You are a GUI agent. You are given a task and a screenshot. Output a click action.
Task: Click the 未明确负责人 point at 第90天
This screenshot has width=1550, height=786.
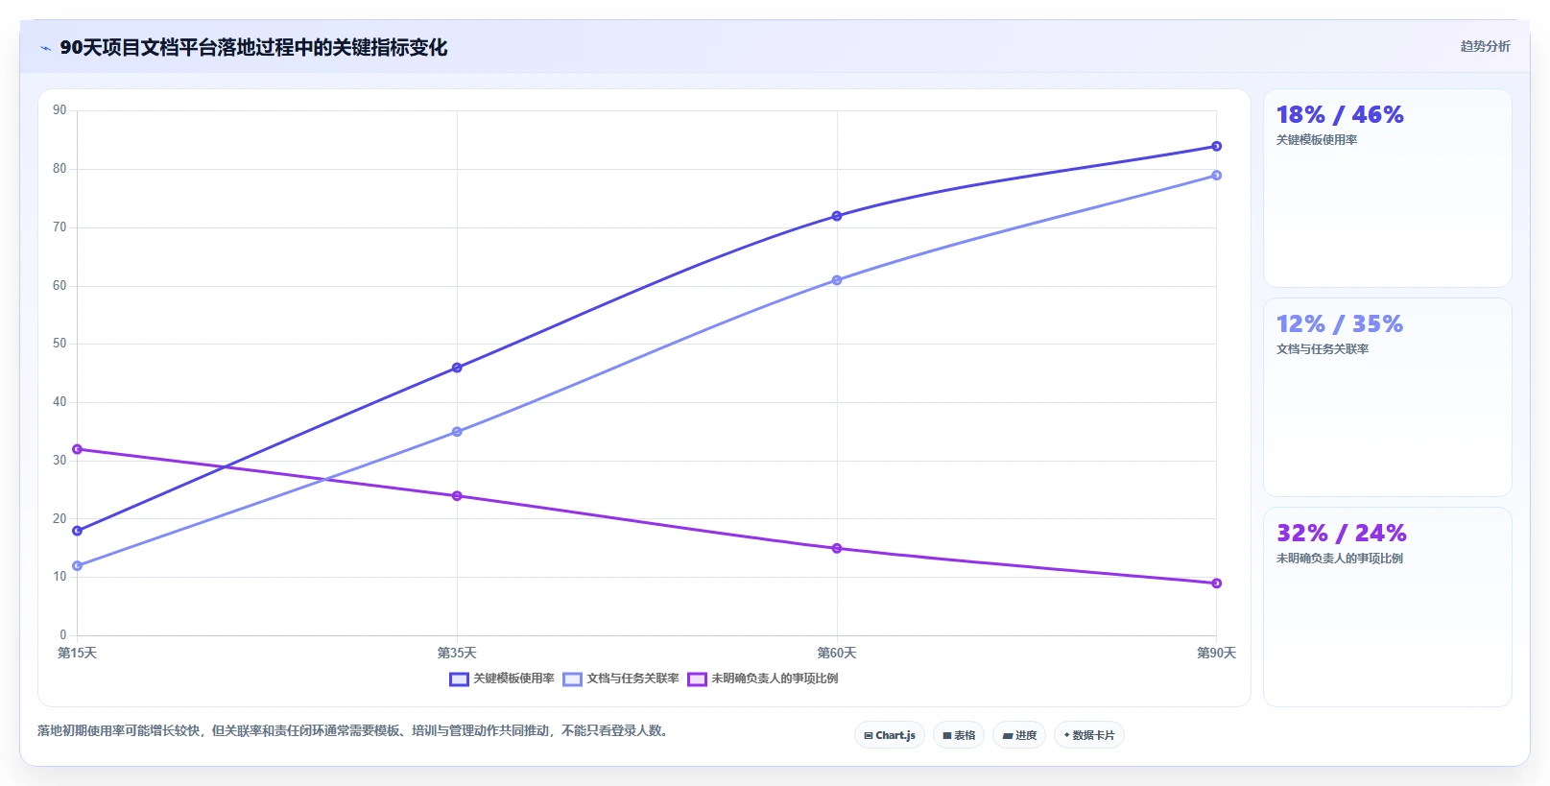pyautogui.click(x=1216, y=584)
